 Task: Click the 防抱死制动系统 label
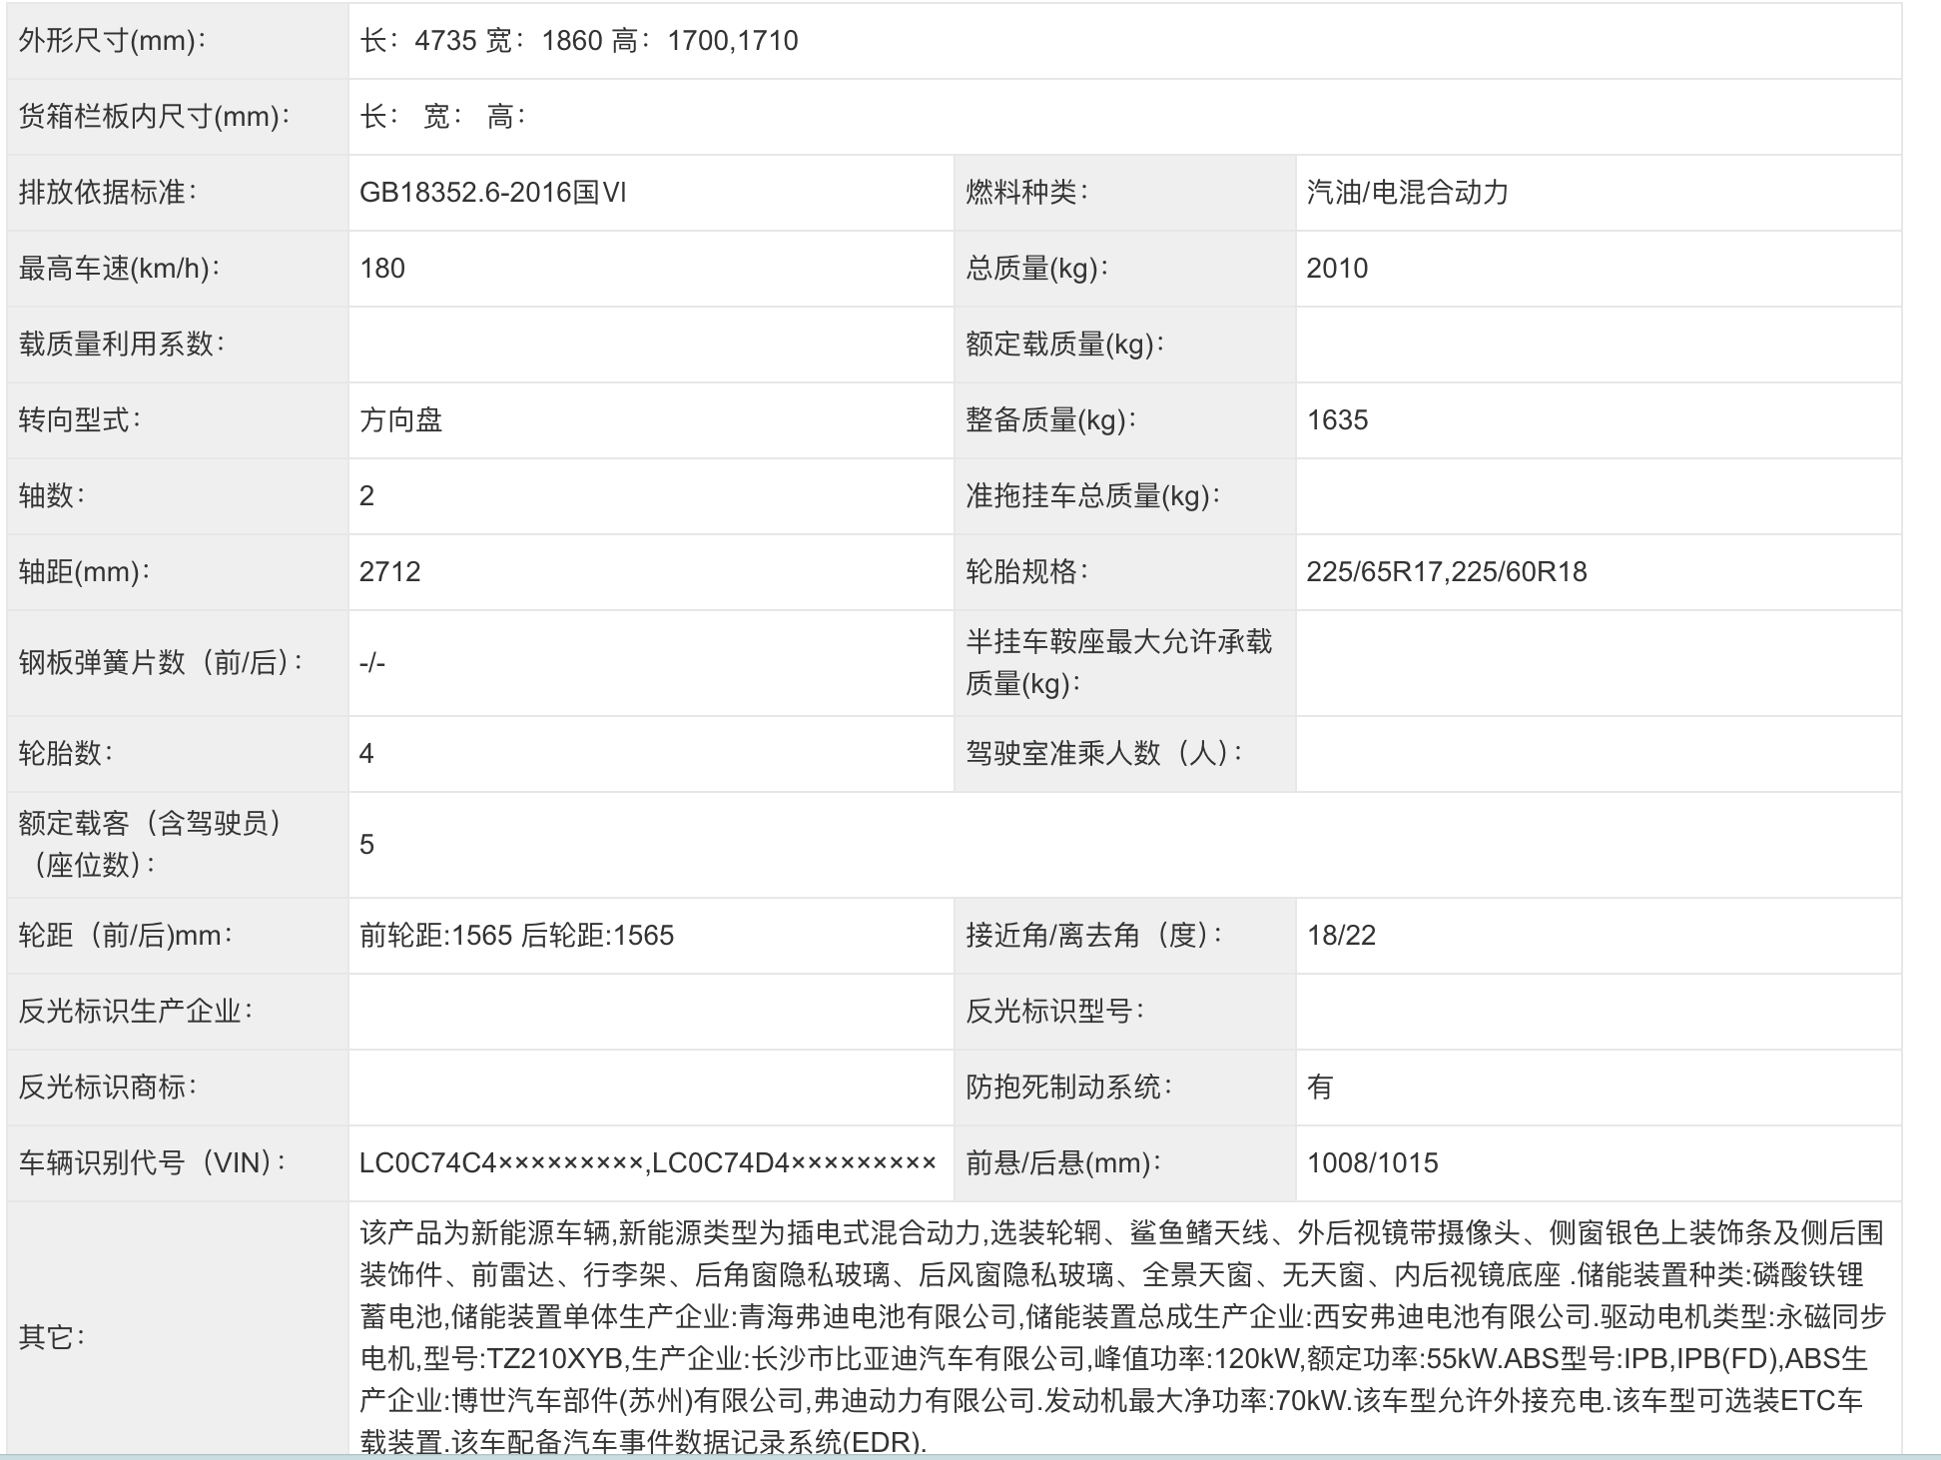pos(1068,1088)
